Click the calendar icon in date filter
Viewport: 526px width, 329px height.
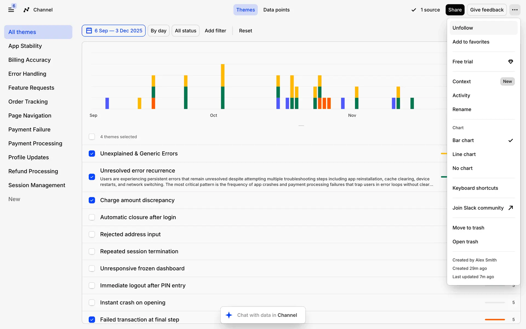point(89,31)
